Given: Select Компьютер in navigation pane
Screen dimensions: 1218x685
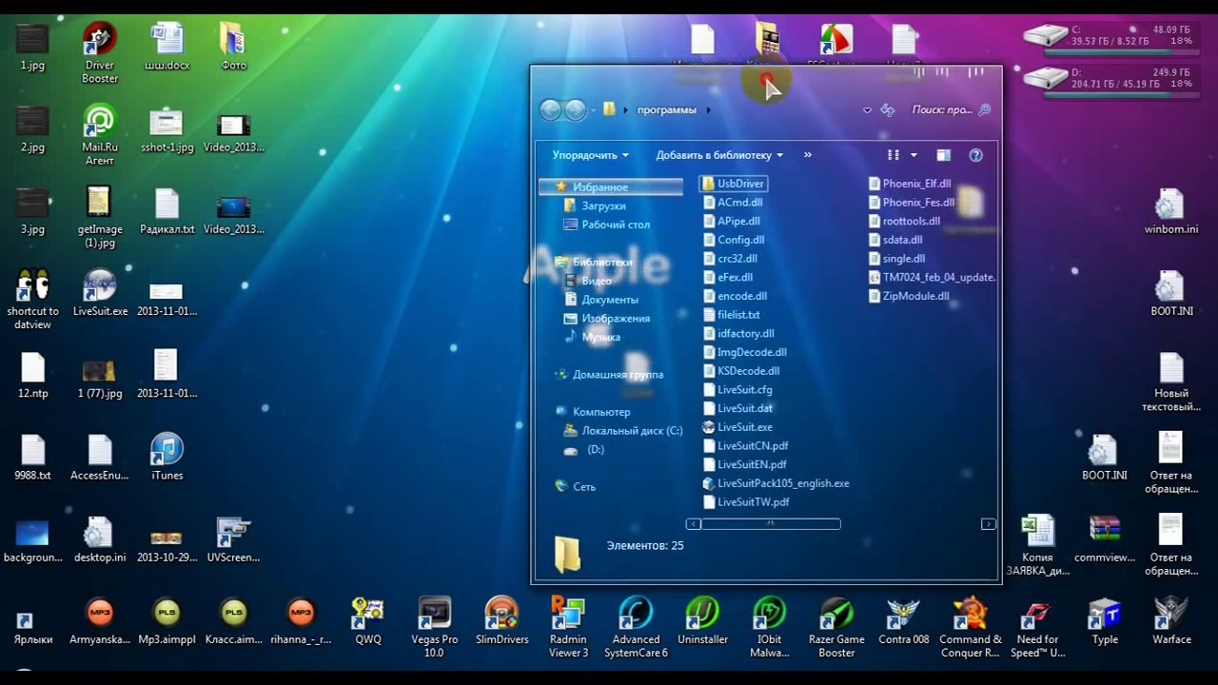Looking at the screenshot, I should pos(600,412).
